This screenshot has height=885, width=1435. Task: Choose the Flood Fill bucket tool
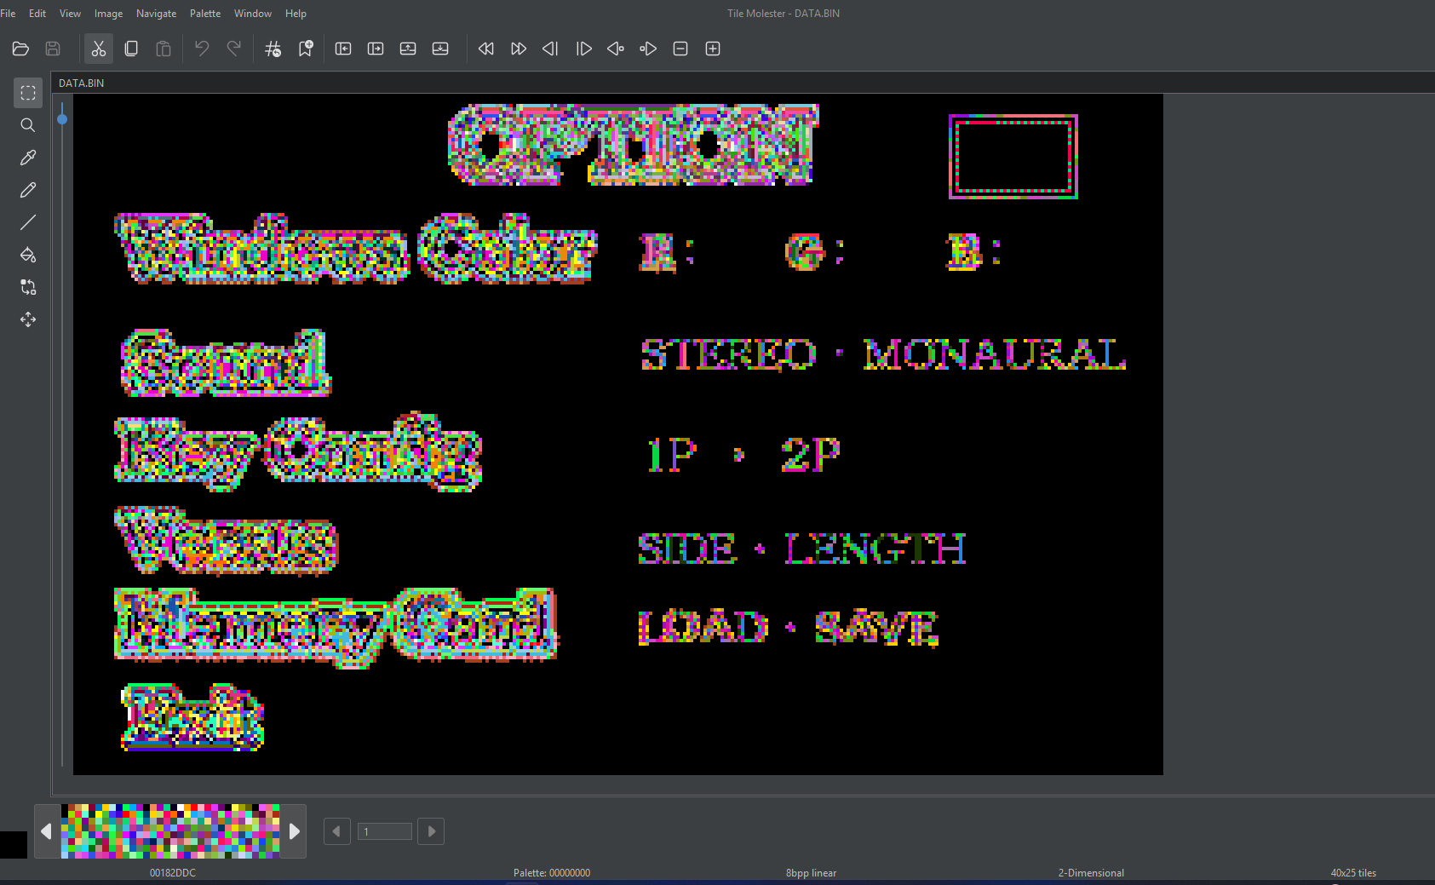[28, 255]
